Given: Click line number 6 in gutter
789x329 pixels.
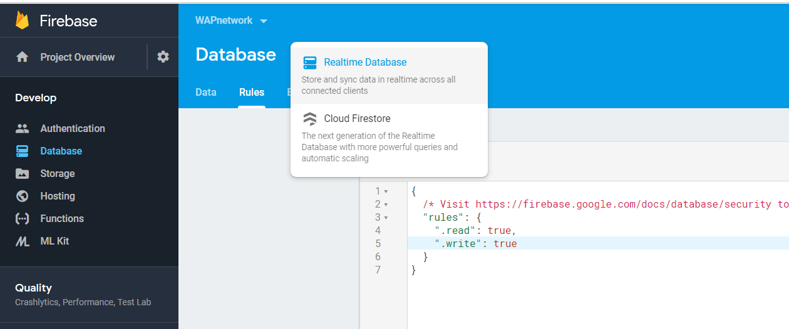Looking at the screenshot, I should (378, 257).
